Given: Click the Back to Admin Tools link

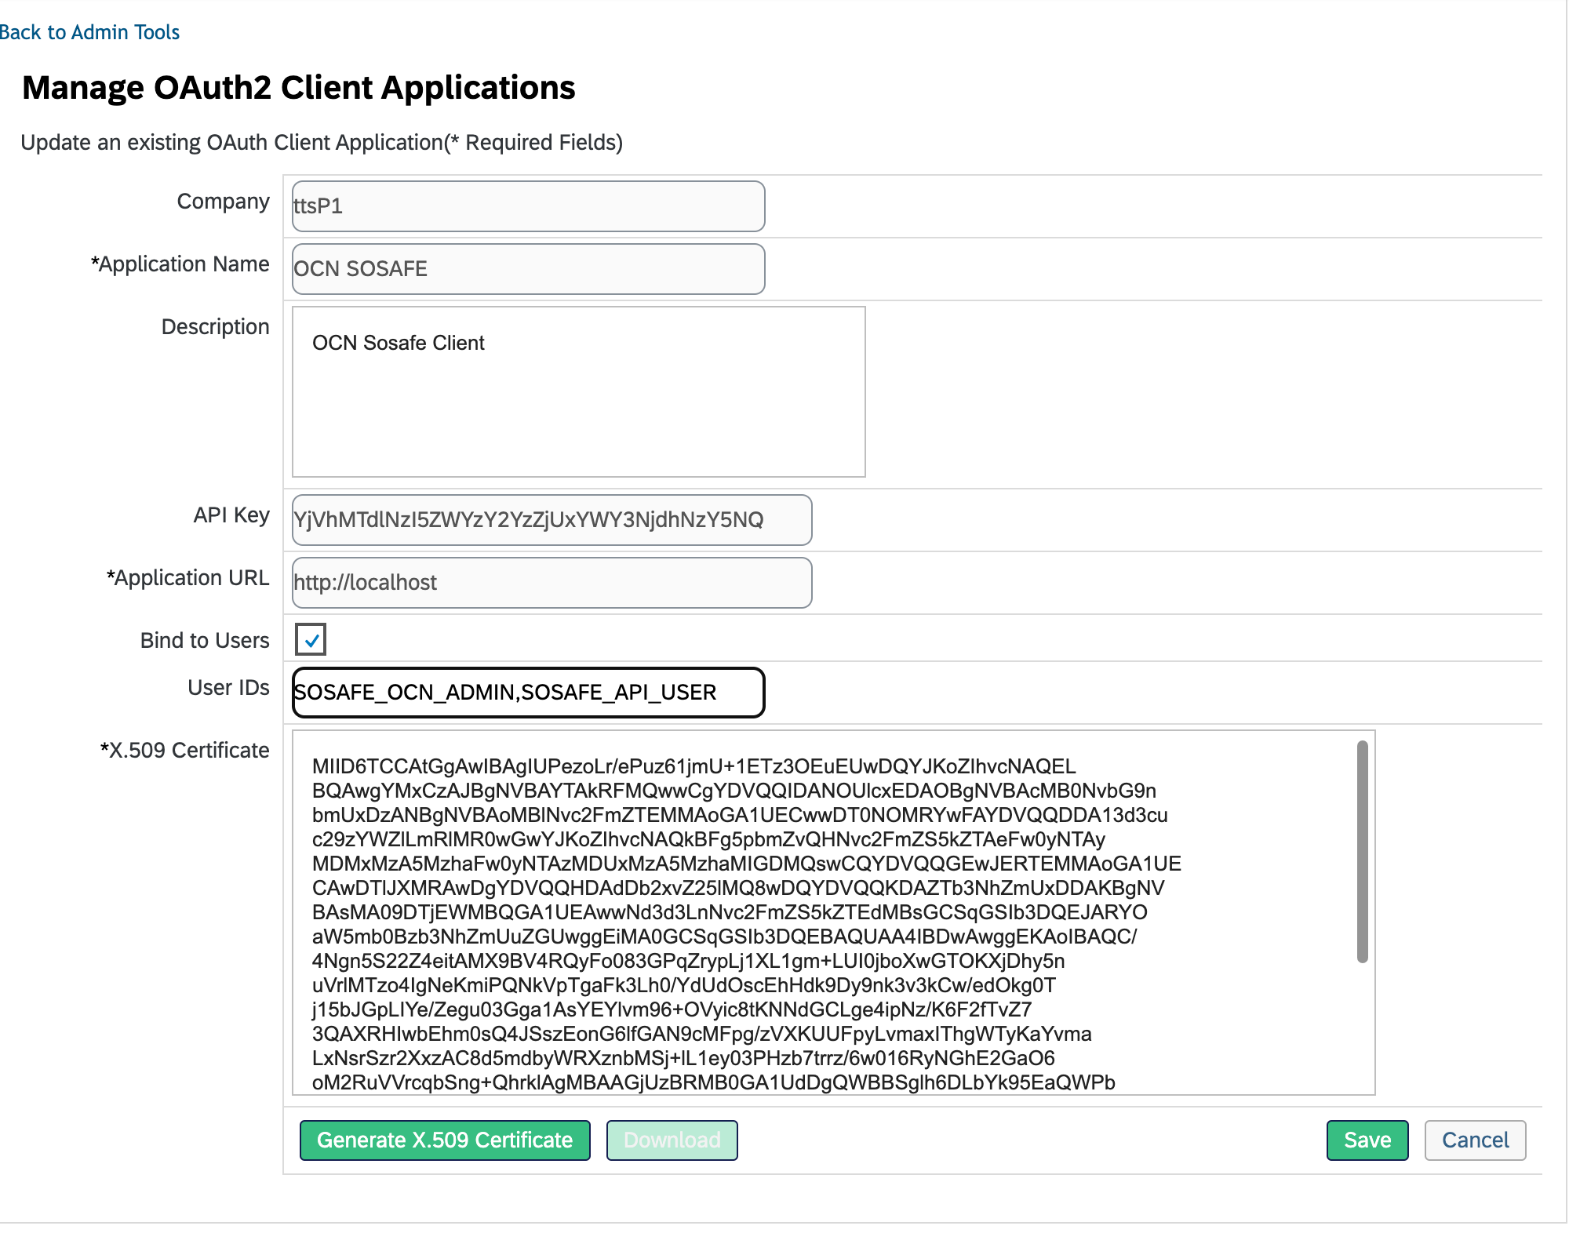Looking at the screenshot, I should [x=89, y=32].
